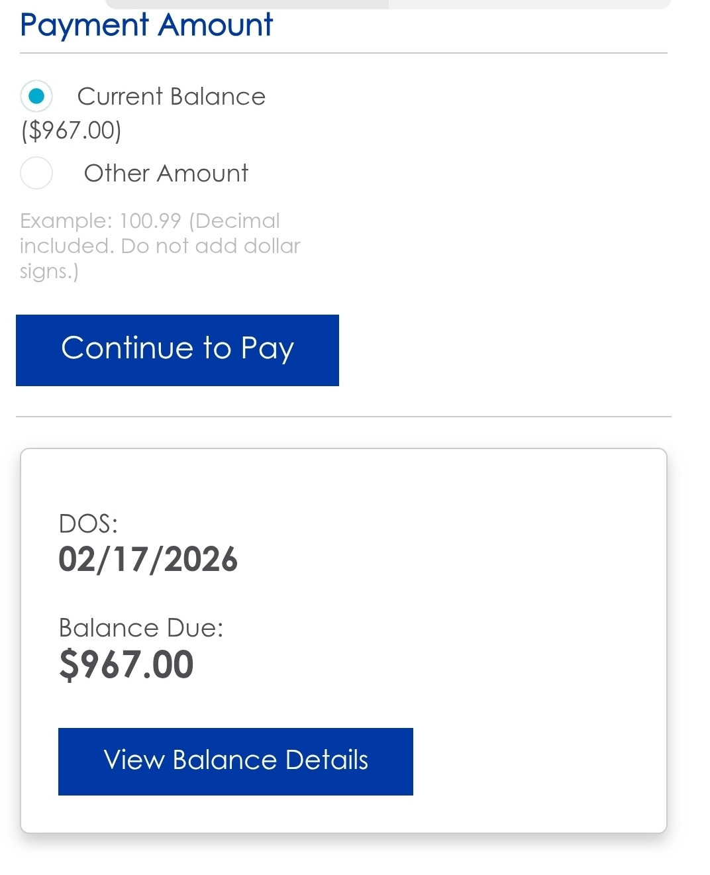Click the 'Current Balance' label text

pyautogui.click(x=171, y=97)
